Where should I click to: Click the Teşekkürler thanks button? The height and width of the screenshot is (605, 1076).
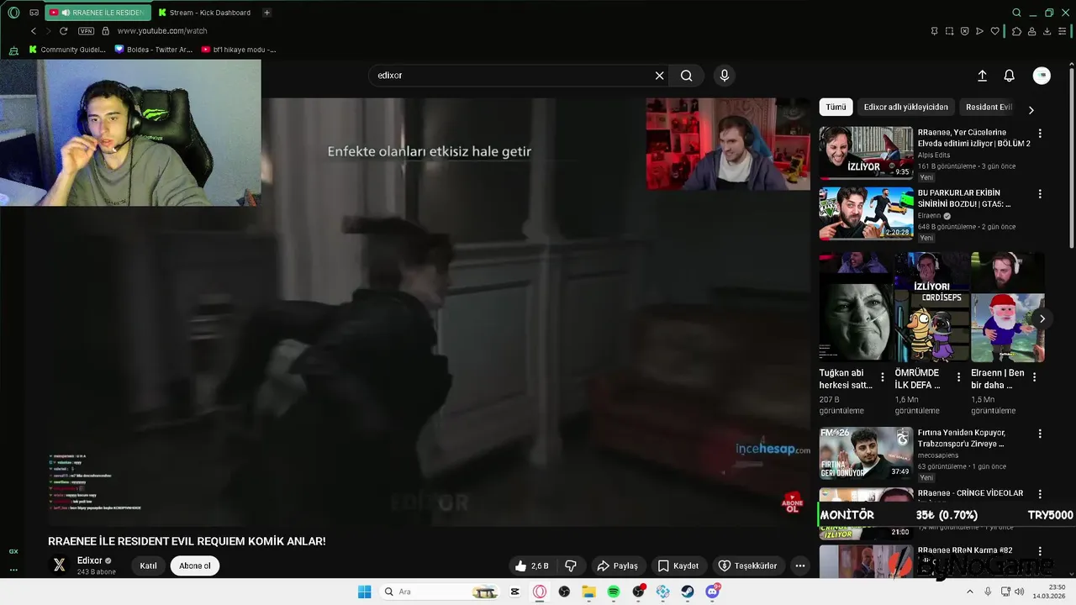[x=748, y=566]
